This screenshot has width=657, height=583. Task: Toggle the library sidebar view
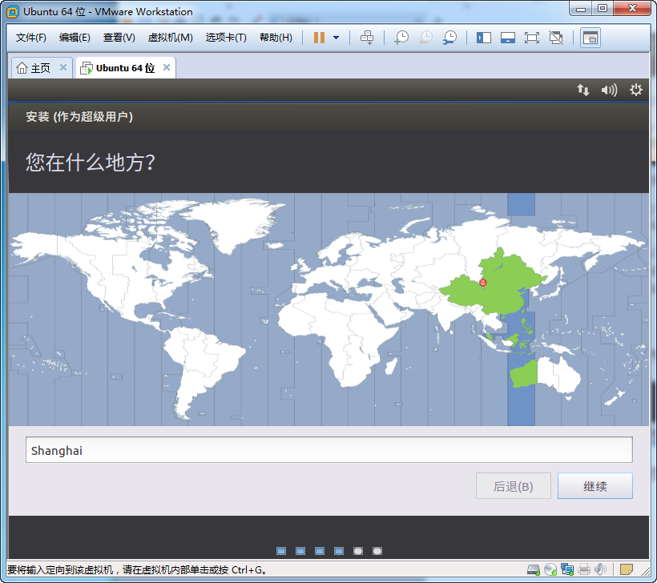484,38
